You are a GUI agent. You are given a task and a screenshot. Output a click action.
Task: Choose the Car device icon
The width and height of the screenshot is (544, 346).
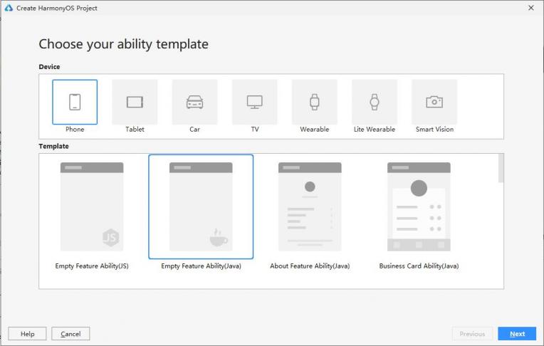[194, 102]
